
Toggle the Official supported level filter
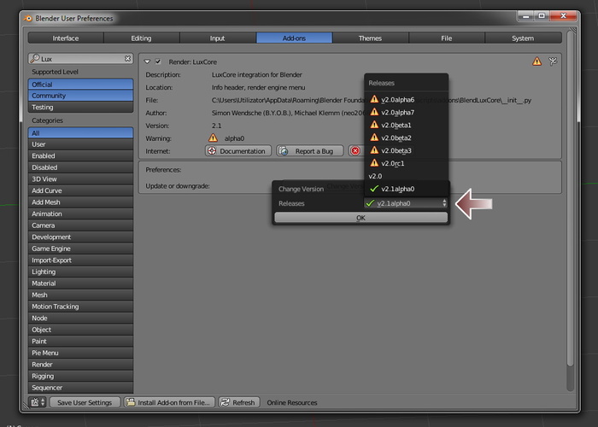click(x=80, y=85)
